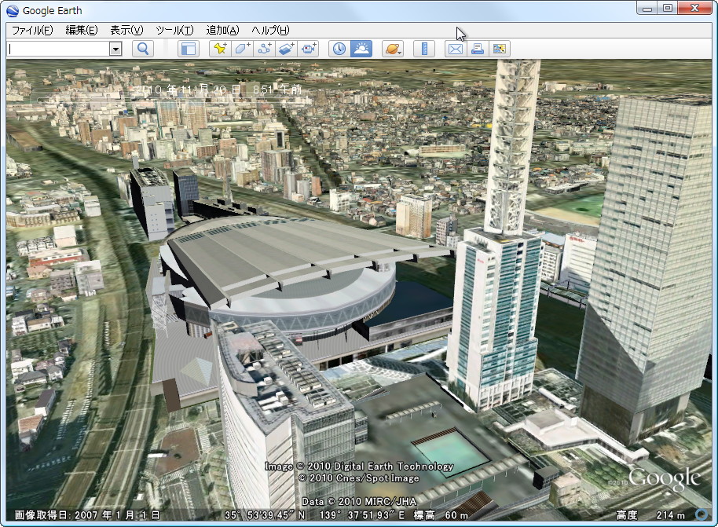The height and width of the screenshot is (527, 718).
Task: Open the 表示 menu
Action: point(124,29)
